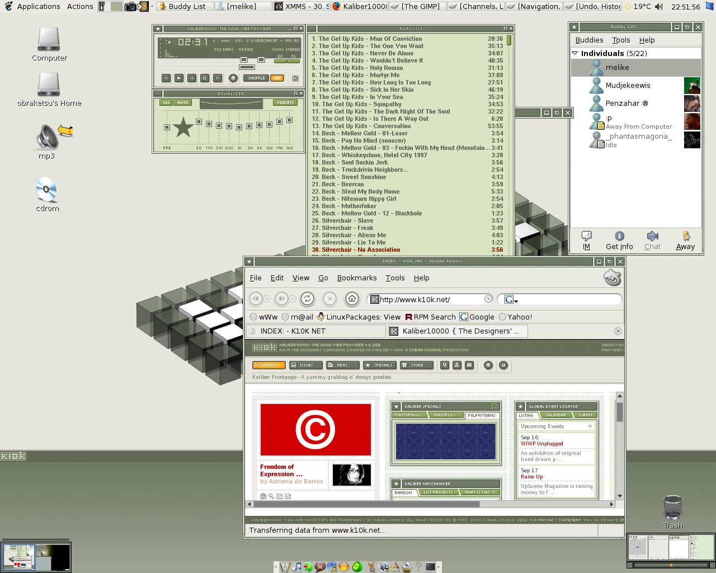Open Google search engine dropdown in Firefox
This screenshot has height=573, width=716.
click(x=511, y=300)
